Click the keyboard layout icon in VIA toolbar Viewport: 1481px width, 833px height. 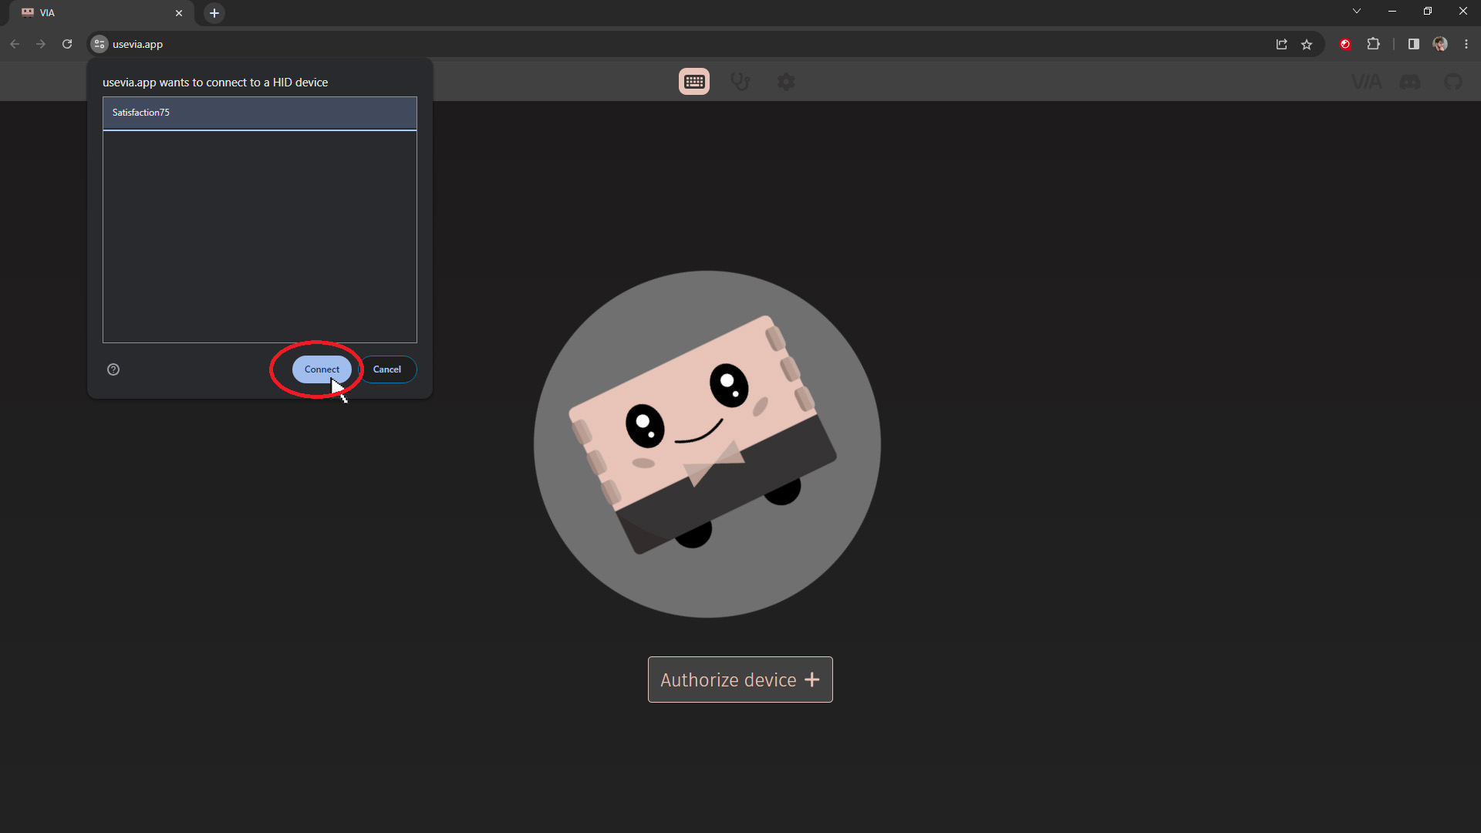695,81
